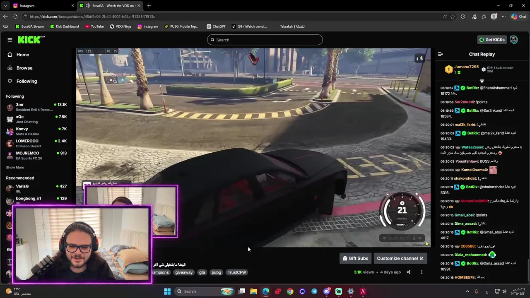Open the Edge Settings and more menu
The image size is (530, 298).
coord(503,17)
